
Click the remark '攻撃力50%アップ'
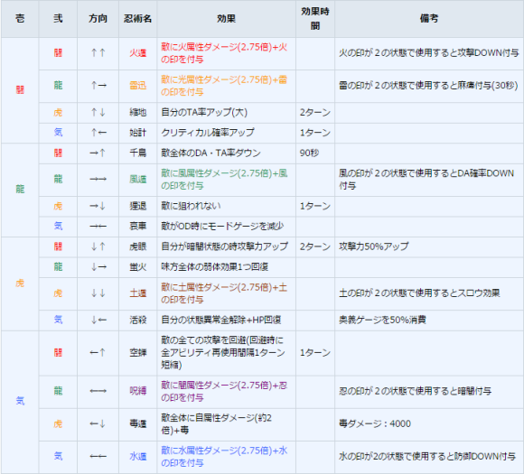[374, 246]
